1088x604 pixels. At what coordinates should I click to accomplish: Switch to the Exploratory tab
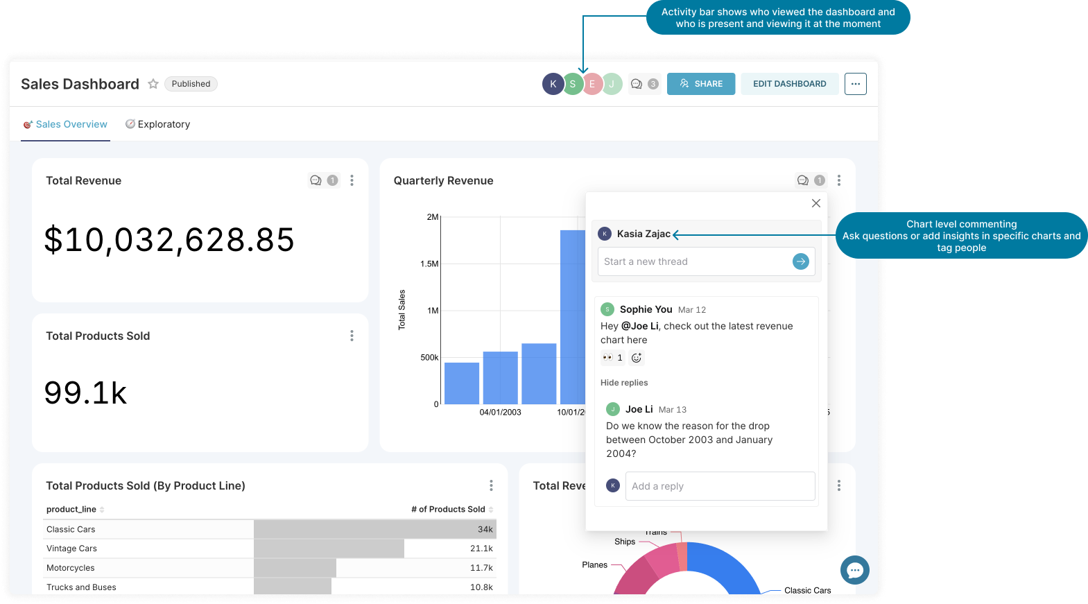(x=158, y=124)
